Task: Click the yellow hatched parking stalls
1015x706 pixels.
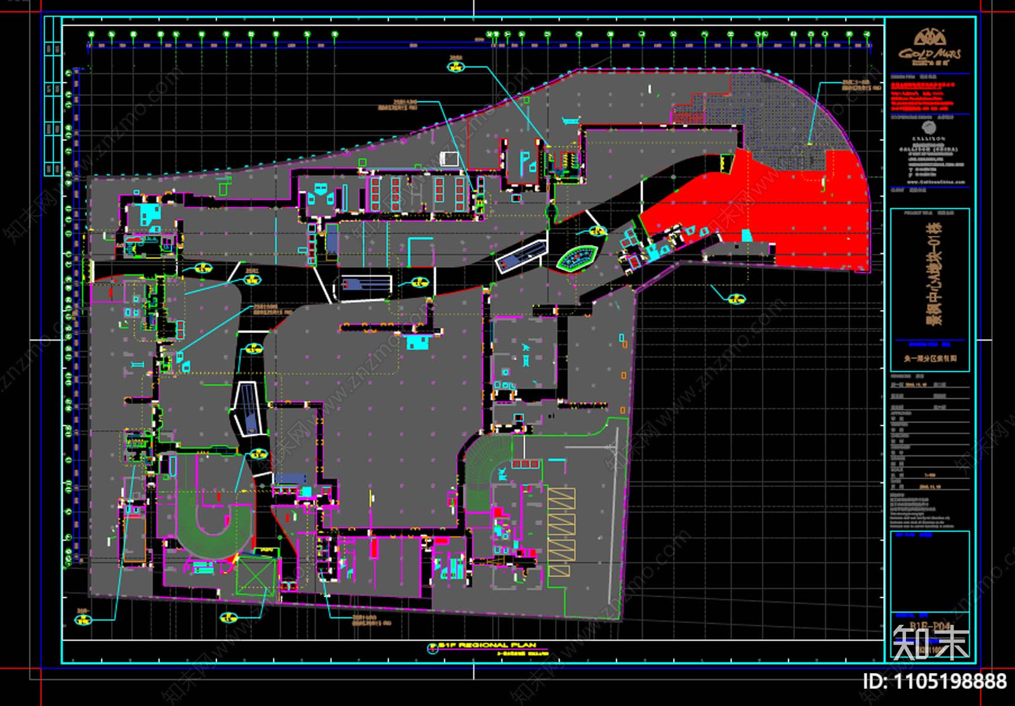Action: (561, 532)
